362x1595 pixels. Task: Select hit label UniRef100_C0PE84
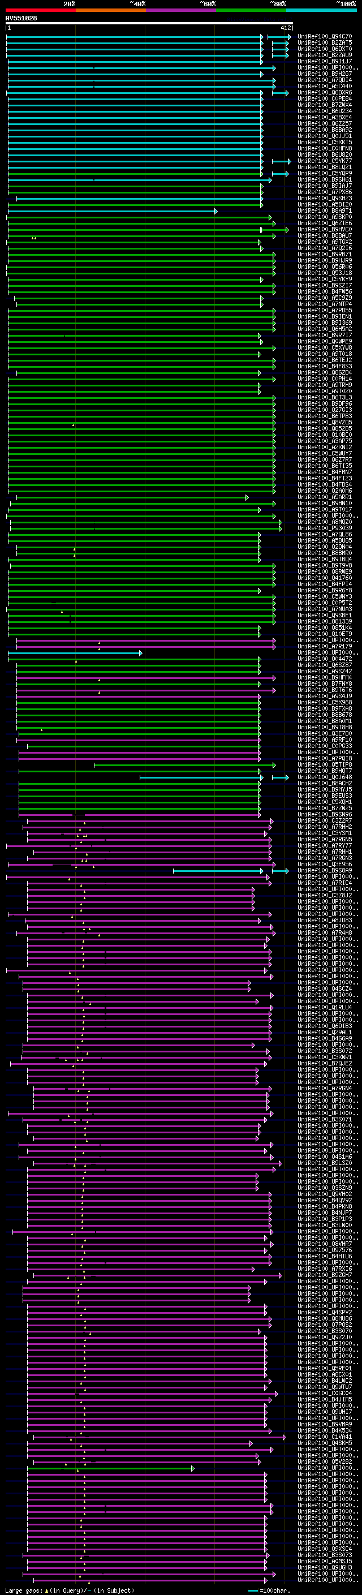pyautogui.click(x=325, y=99)
